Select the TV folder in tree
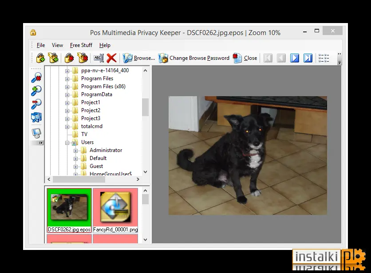 (x=84, y=134)
